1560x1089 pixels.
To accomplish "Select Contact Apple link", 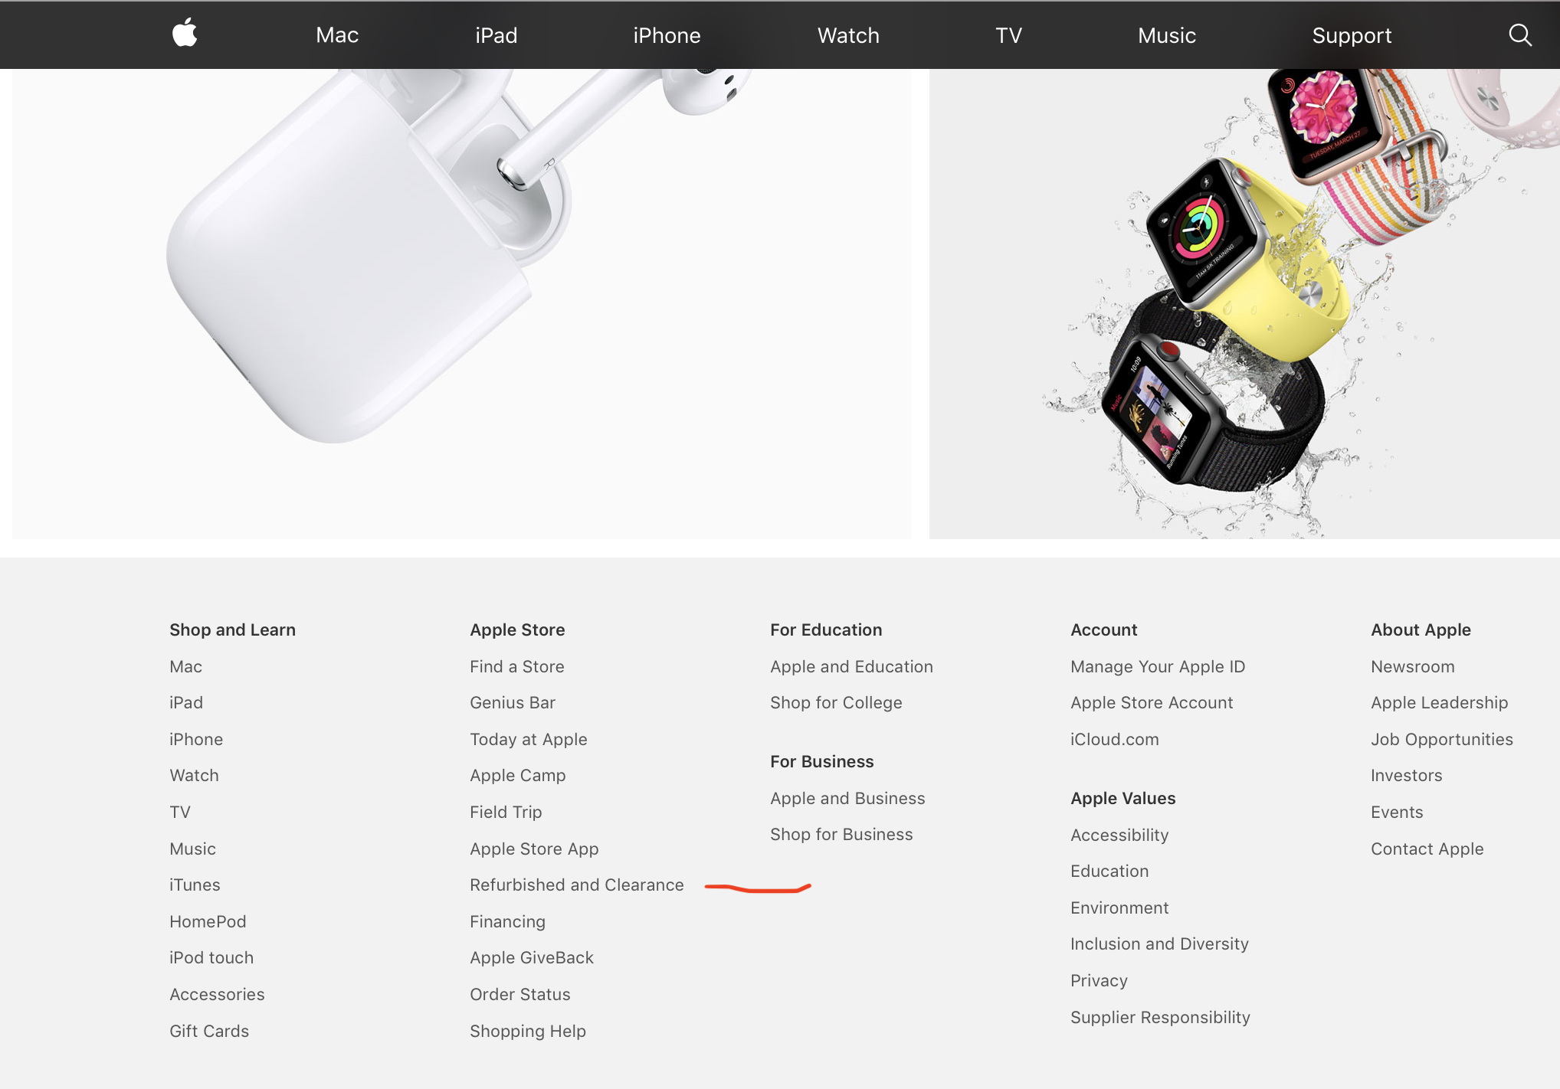I will (x=1427, y=849).
